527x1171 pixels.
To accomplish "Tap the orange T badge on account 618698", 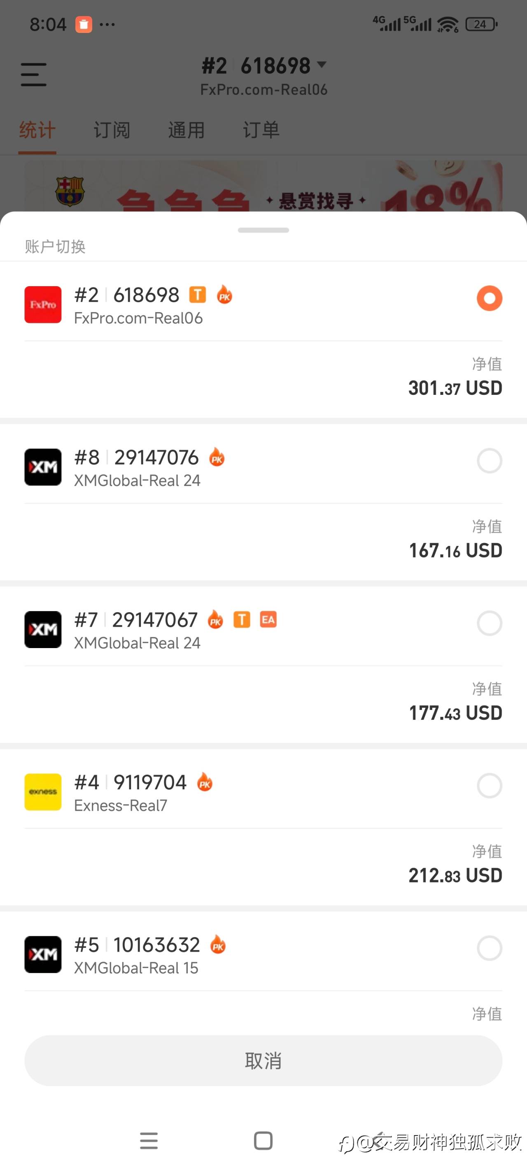I will [197, 294].
